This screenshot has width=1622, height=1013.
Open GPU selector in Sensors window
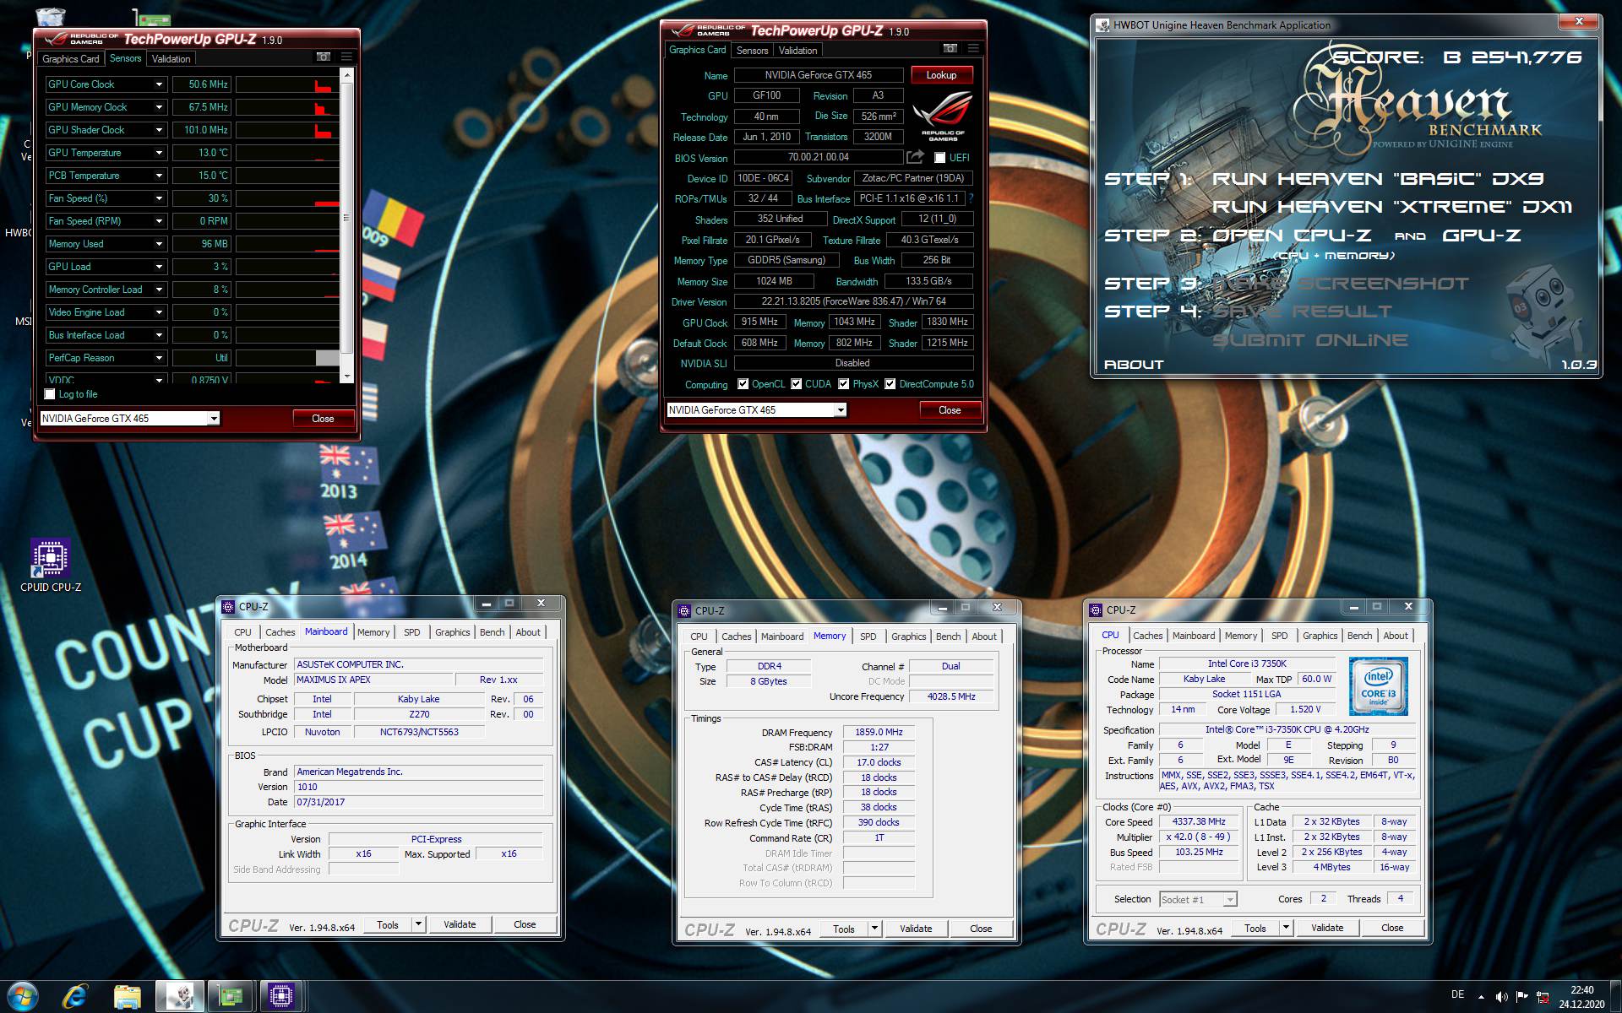tap(129, 419)
